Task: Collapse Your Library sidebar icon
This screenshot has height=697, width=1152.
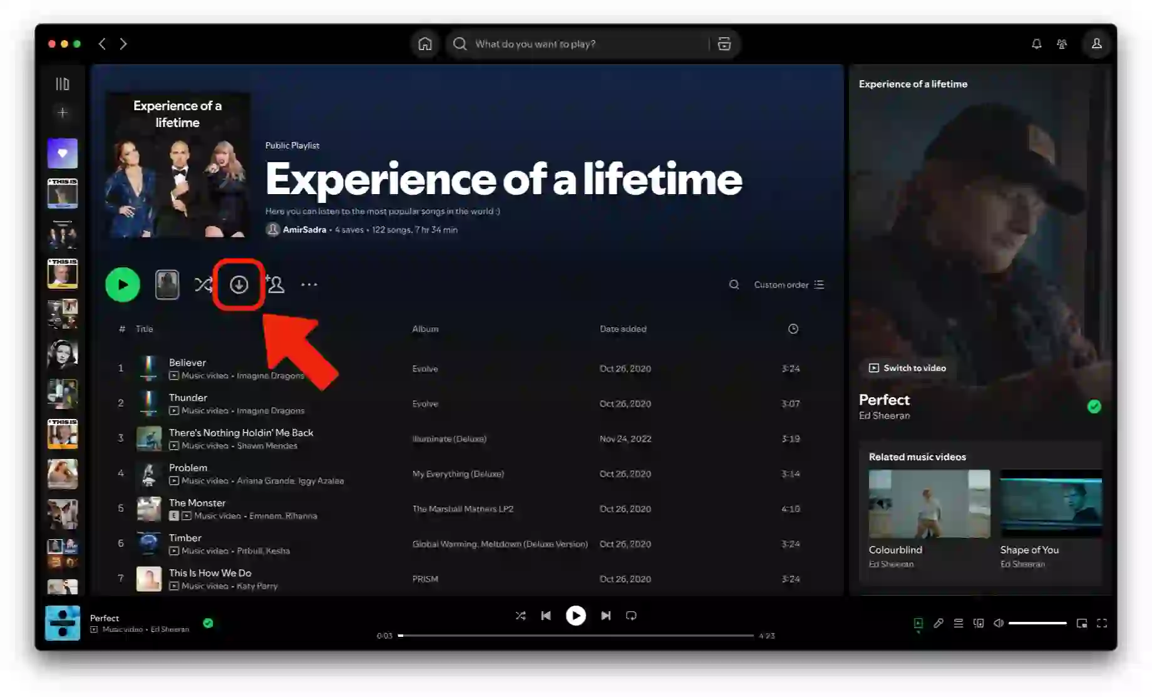Action: click(x=62, y=84)
